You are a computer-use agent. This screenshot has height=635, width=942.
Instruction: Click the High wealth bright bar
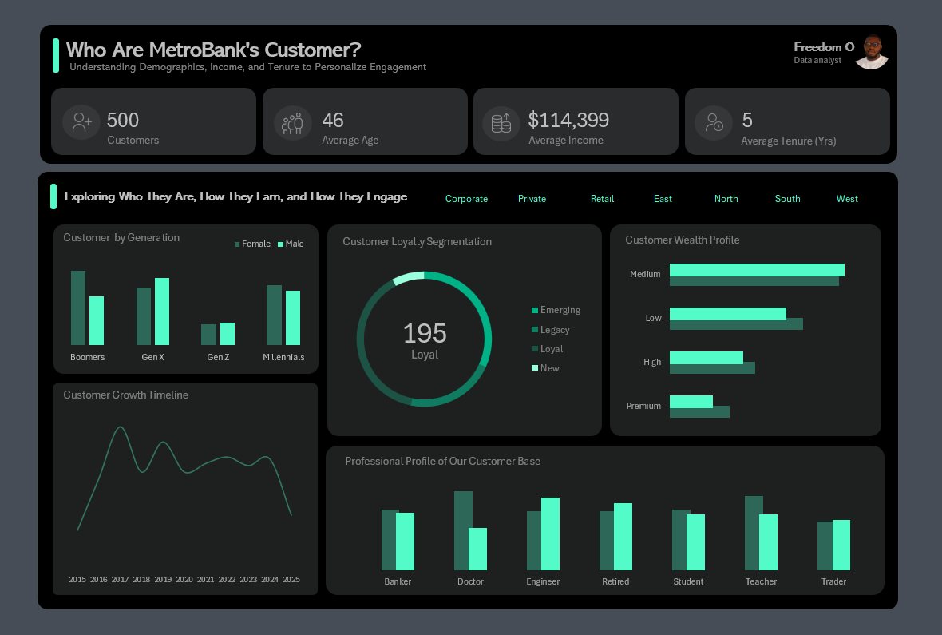tap(706, 358)
